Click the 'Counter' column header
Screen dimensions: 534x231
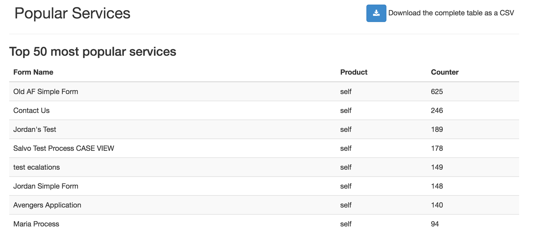[x=445, y=72]
